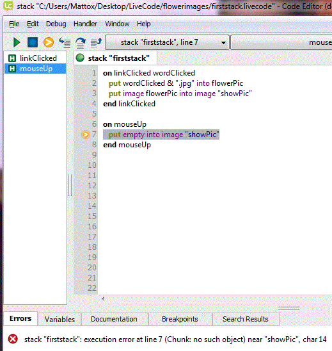The width and height of the screenshot is (332, 351).
Task: Click the green Run/Continue debug icon
Action: (17, 42)
